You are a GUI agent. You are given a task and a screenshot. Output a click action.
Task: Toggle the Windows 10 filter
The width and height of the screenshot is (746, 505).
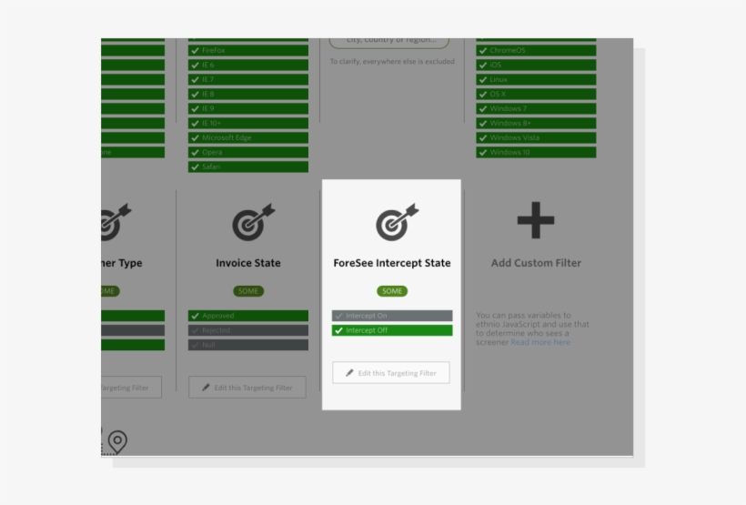(536, 152)
